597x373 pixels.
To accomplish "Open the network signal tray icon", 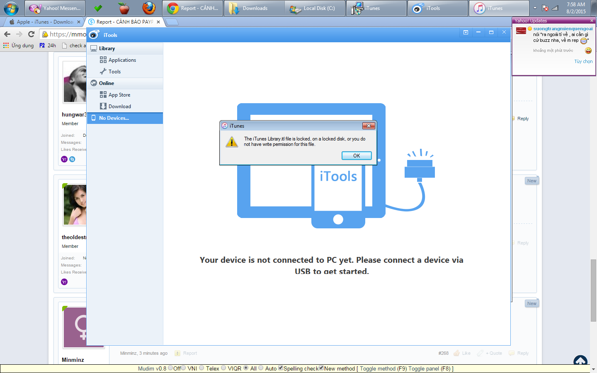I will coord(555,8).
